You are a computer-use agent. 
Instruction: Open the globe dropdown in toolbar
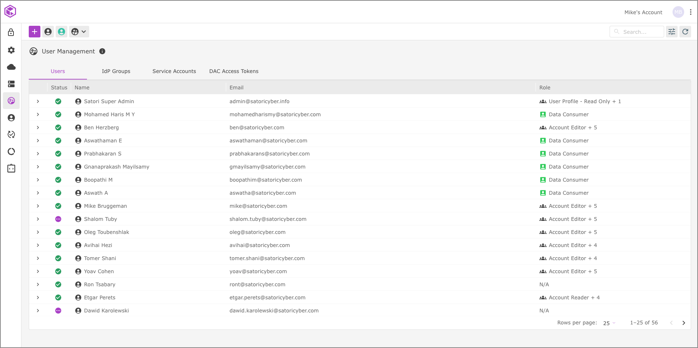[79, 32]
